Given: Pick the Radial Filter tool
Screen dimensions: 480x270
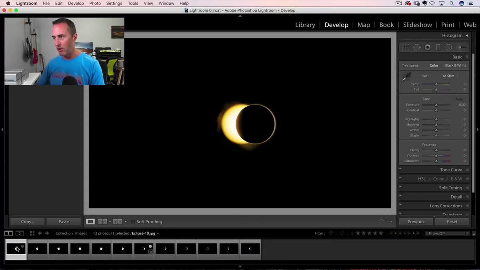Looking at the screenshot, I should [449, 47].
